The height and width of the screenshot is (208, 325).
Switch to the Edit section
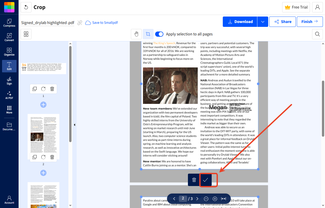pos(9,66)
